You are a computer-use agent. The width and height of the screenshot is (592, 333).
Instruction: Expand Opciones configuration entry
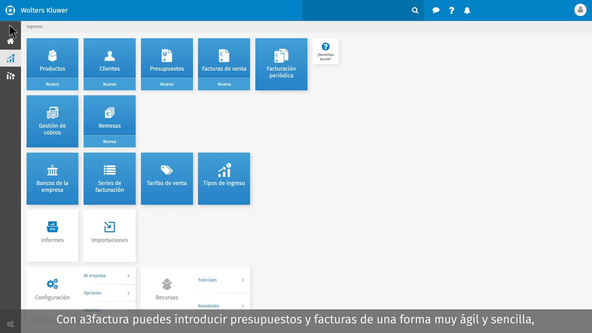point(107,293)
